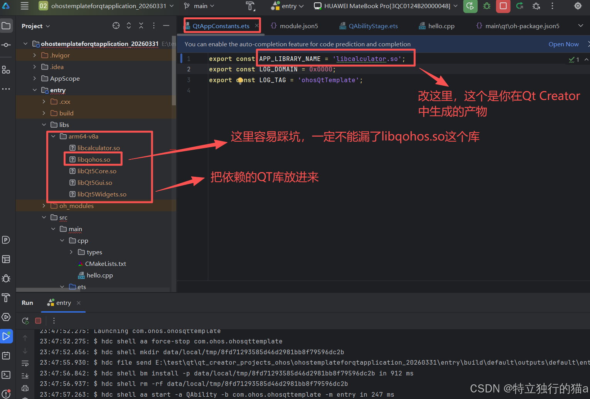Close the entry Run tab
590x399 pixels.
pyautogui.click(x=79, y=303)
